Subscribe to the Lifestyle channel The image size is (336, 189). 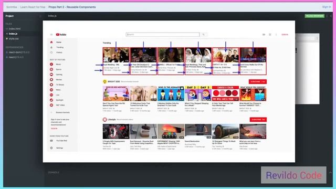pyautogui.click(x=258, y=120)
